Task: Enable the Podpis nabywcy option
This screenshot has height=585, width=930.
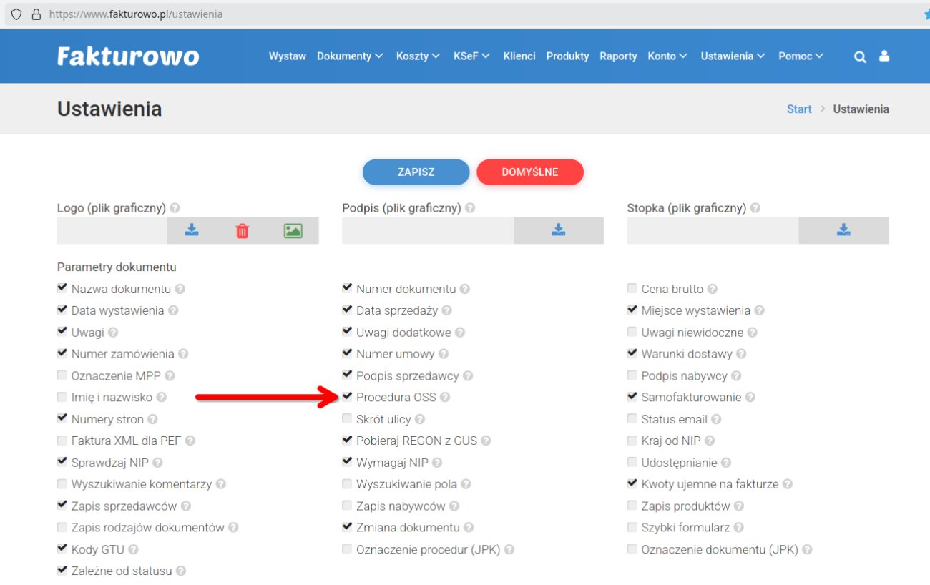Action: click(632, 375)
